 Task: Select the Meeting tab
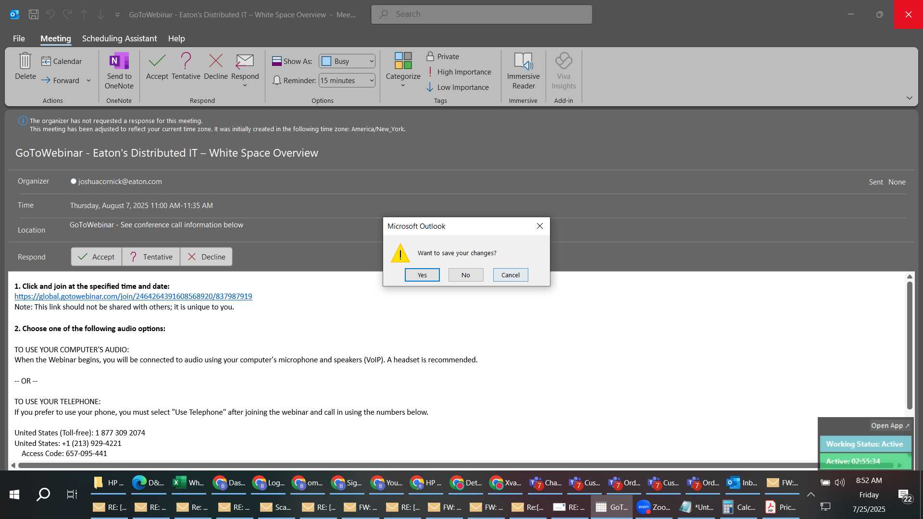tap(55, 38)
